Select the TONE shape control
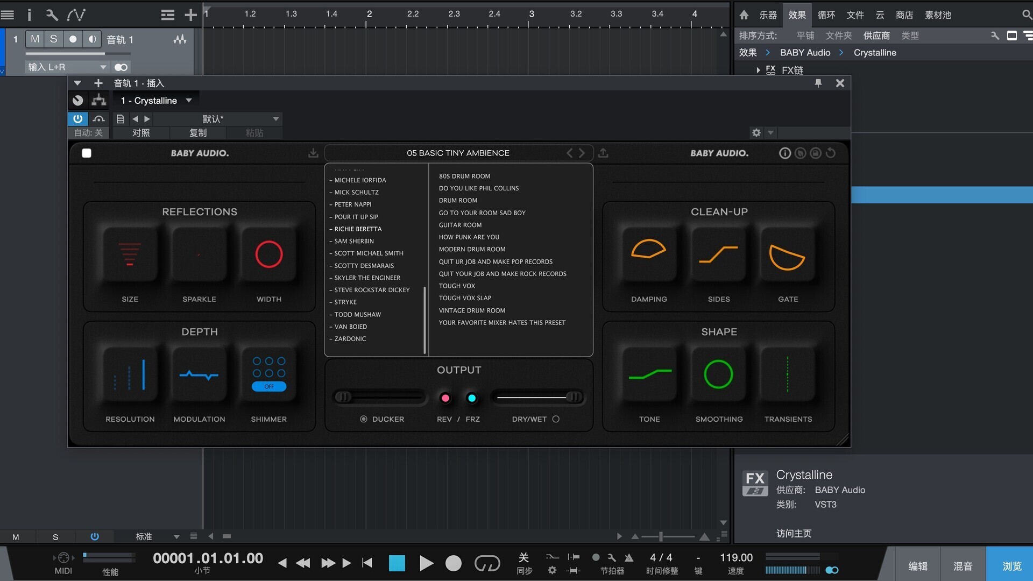The width and height of the screenshot is (1033, 581). coord(649,374)
